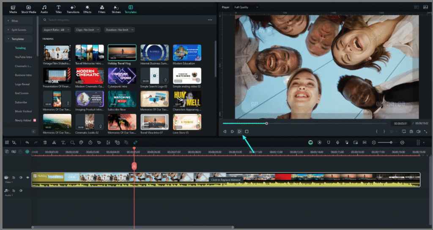
Task: Open the Aspect Ratio filter dropdown
Action: tap(56, 30)
